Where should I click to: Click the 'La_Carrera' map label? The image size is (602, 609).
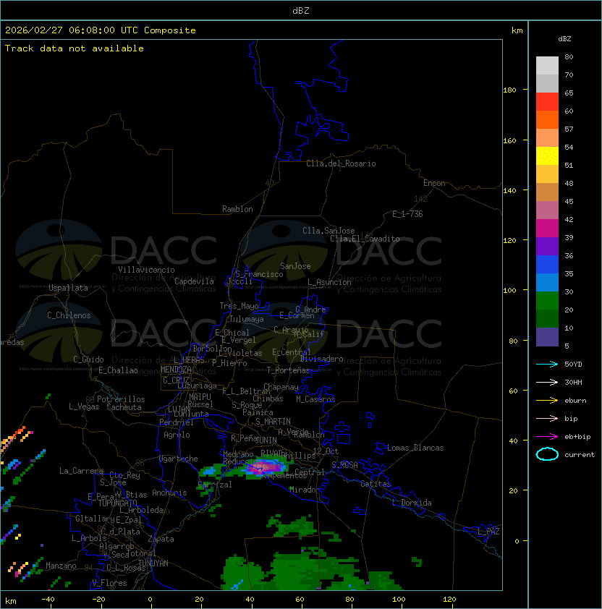pos(81,471)
